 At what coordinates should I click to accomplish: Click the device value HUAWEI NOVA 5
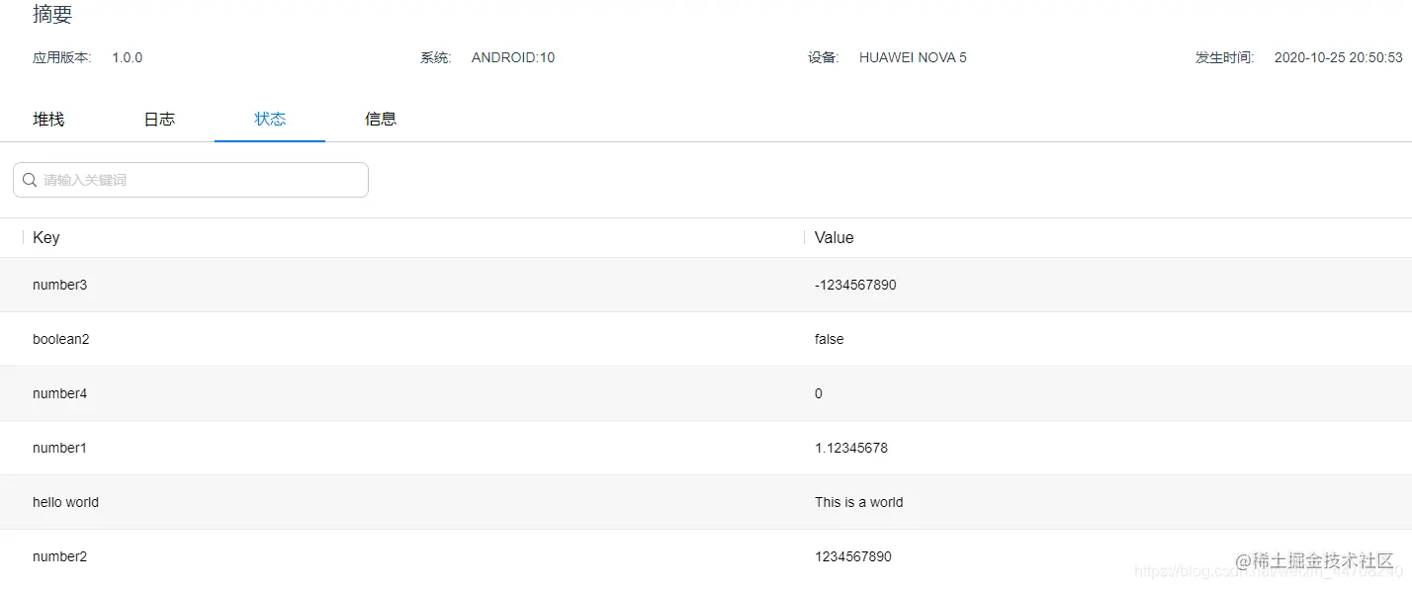click(913, 57)
